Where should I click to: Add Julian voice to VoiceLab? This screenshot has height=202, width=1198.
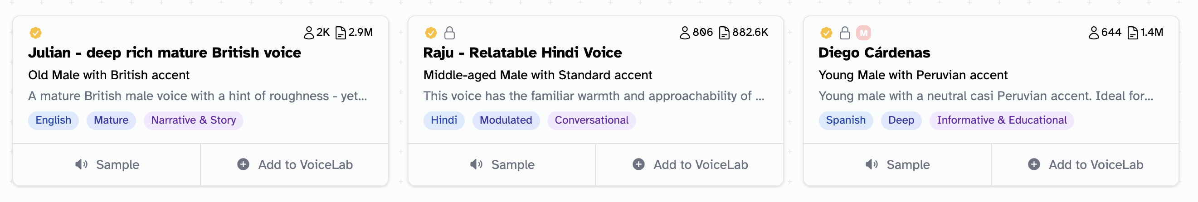[x=295, y=164]
